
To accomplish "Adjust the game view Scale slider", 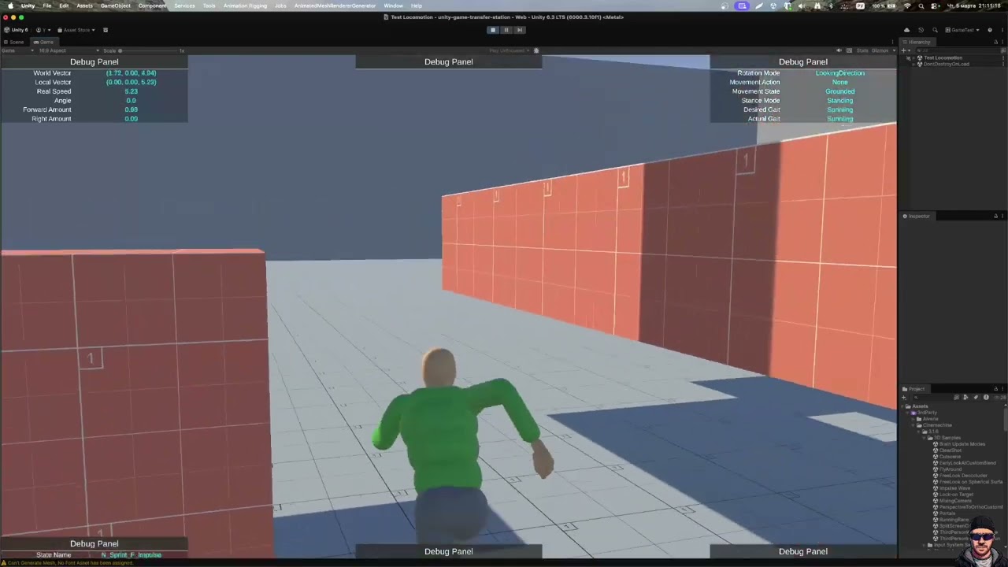I will tap(148, 50).
